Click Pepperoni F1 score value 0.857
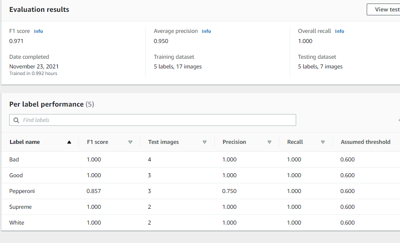 pyautogui.click(x=94, y=191)
